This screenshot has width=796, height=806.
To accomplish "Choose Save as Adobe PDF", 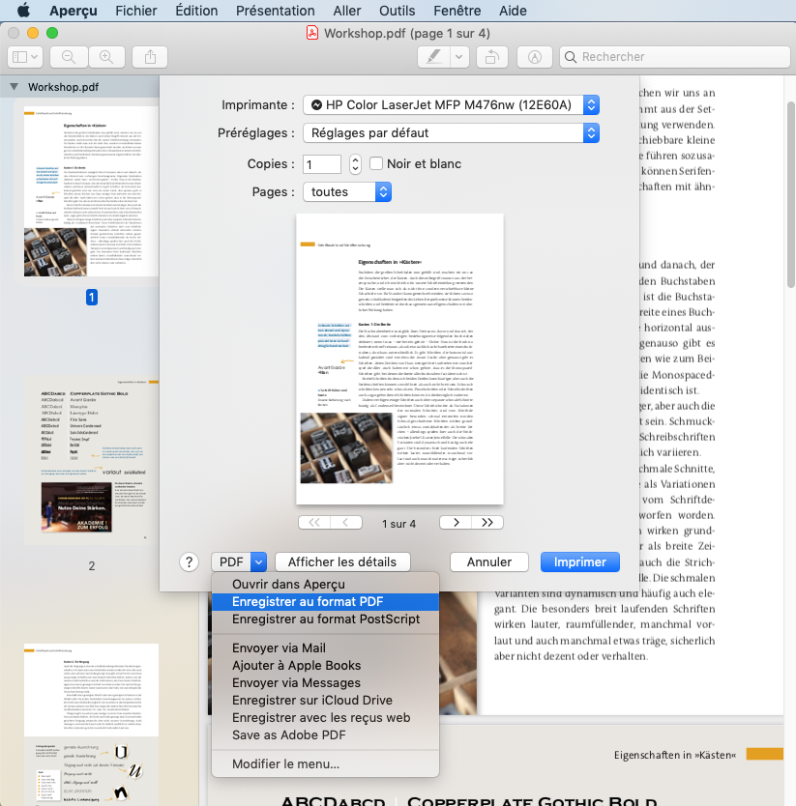I will point(325,735).
